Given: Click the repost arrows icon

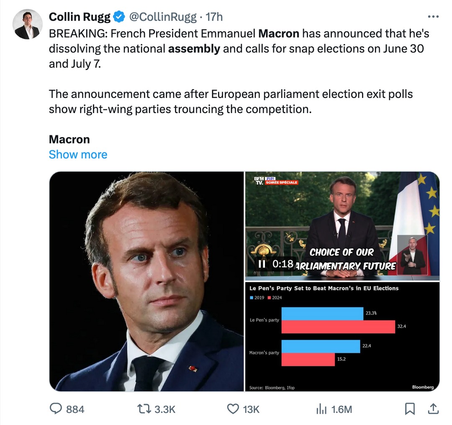Looking at the screenshot, I should click(144, 409).
